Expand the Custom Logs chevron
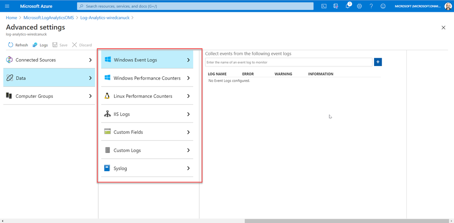454x223 pixels. (189, 150)
